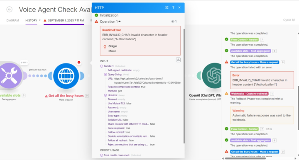This screenshot has width=299, height=160.
Task: Expand the Query String array
Action: click(x=105, y=74)
